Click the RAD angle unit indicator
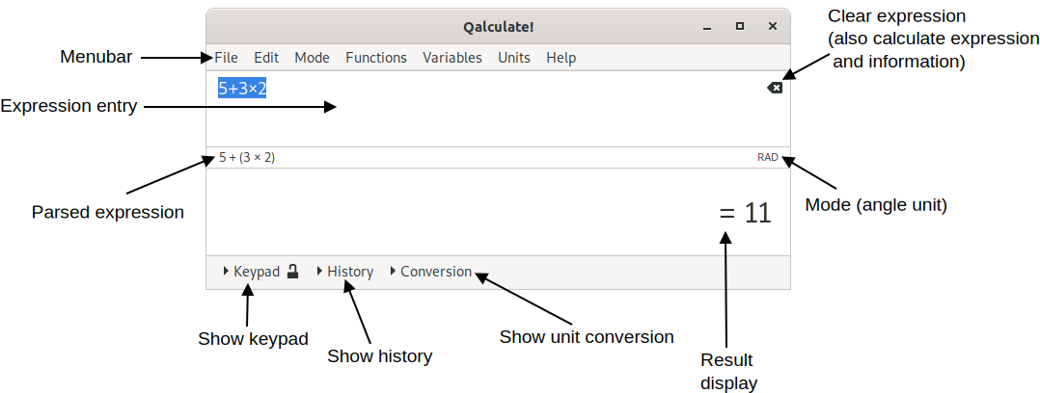This screenshot has width=1040, height=393. pyautogui.click(x=768, y=157)
